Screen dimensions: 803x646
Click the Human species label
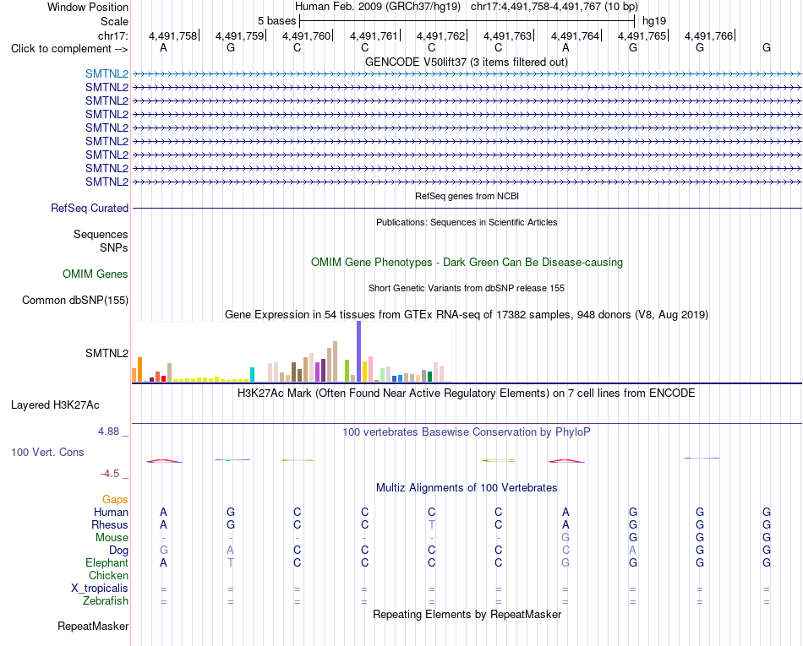pyautogui.click(x=111, y=513)
